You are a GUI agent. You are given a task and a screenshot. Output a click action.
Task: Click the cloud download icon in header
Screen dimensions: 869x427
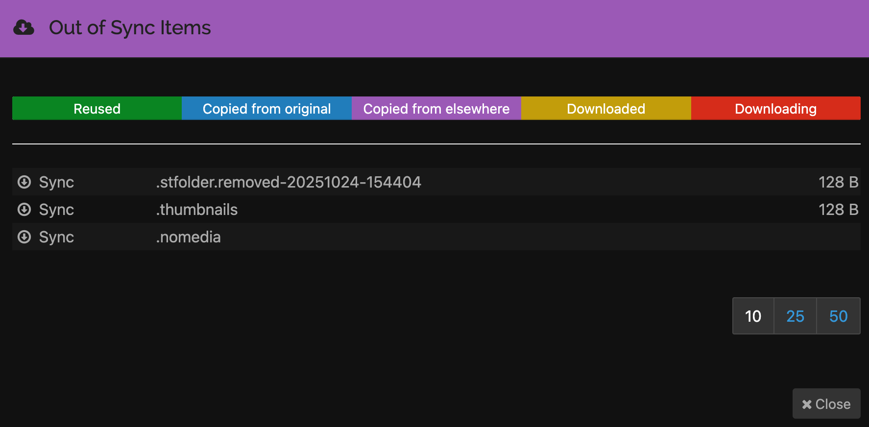pos(24,28)
